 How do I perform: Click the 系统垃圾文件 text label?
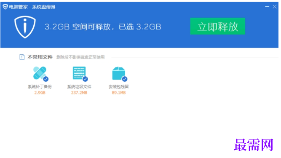[79, 87]
